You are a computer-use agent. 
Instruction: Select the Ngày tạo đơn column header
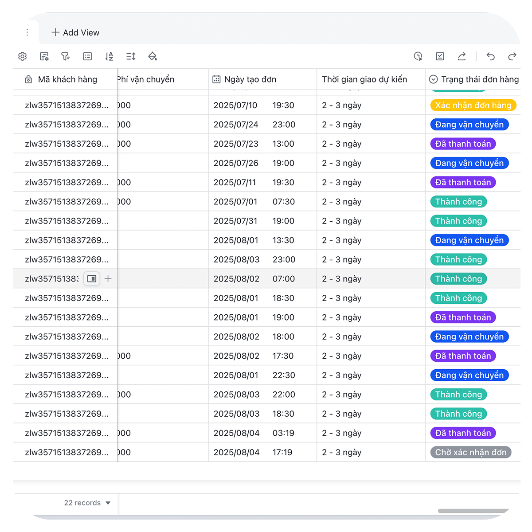pyautogui.click(x=250, y=79)
